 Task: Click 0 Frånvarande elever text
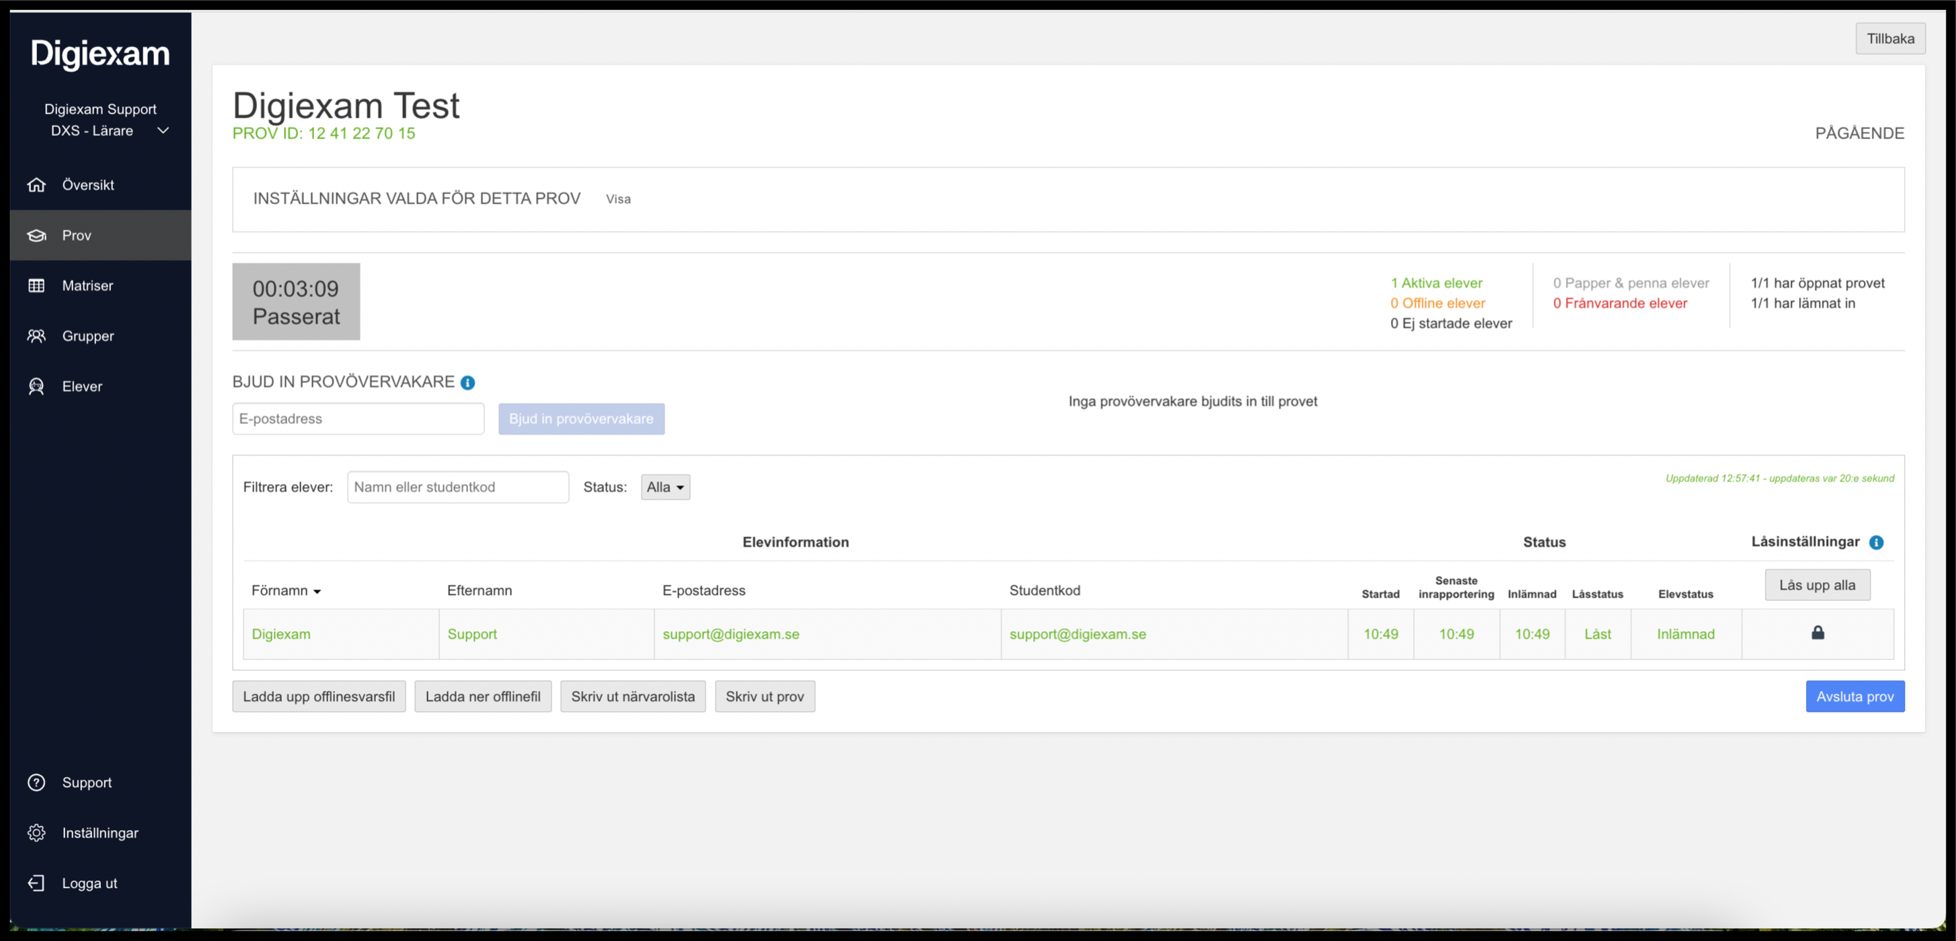point(1620,304)
